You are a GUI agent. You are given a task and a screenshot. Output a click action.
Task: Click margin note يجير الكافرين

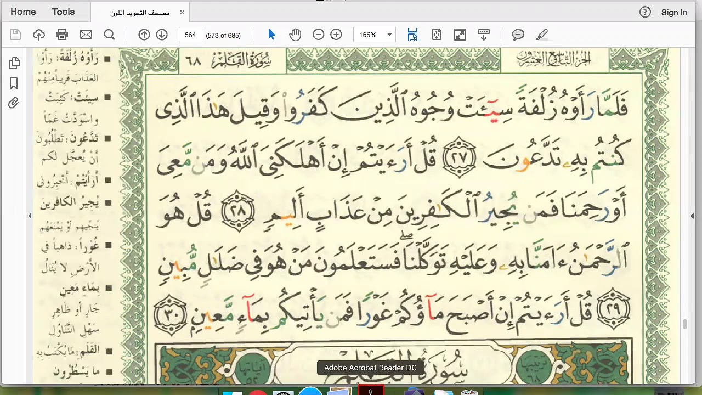70,202
